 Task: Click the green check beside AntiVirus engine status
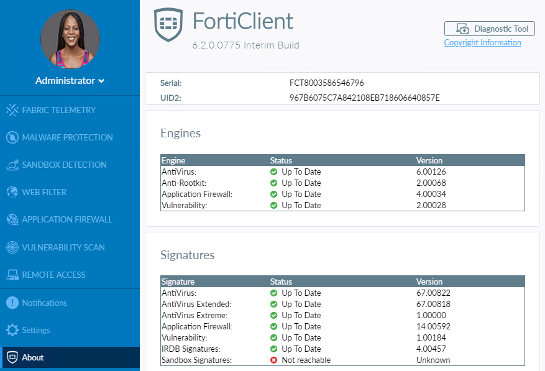click(x=274, y=172)
